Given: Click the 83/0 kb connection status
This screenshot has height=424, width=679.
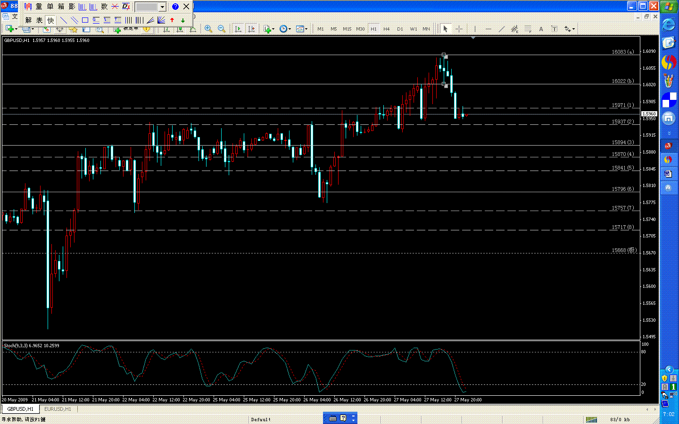Looking at the screenshot, I should 620,419.
